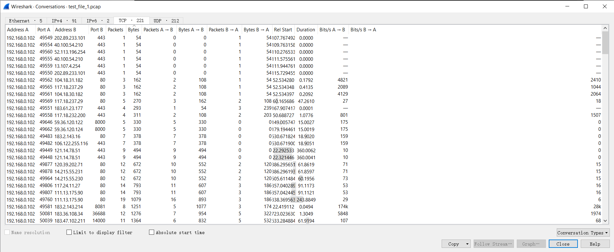Sort by the Address B column header
The image size is (614, 252).
point(71,30)
